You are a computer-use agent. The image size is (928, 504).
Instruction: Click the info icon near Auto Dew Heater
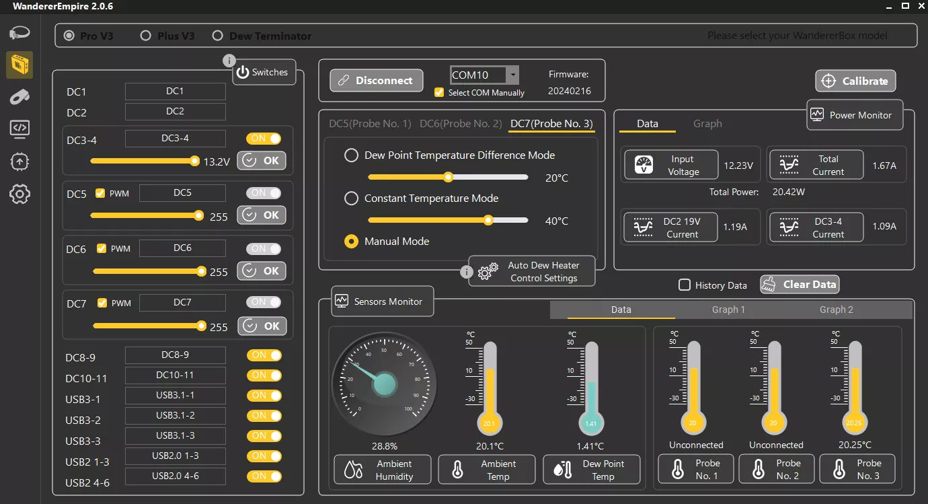(467, 272)
